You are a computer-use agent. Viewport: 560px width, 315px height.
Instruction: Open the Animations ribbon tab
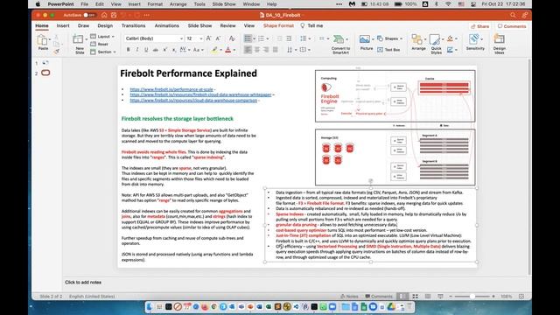tap(167, 25)
